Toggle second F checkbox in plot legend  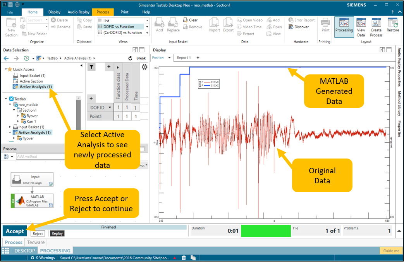pos(200,85)
